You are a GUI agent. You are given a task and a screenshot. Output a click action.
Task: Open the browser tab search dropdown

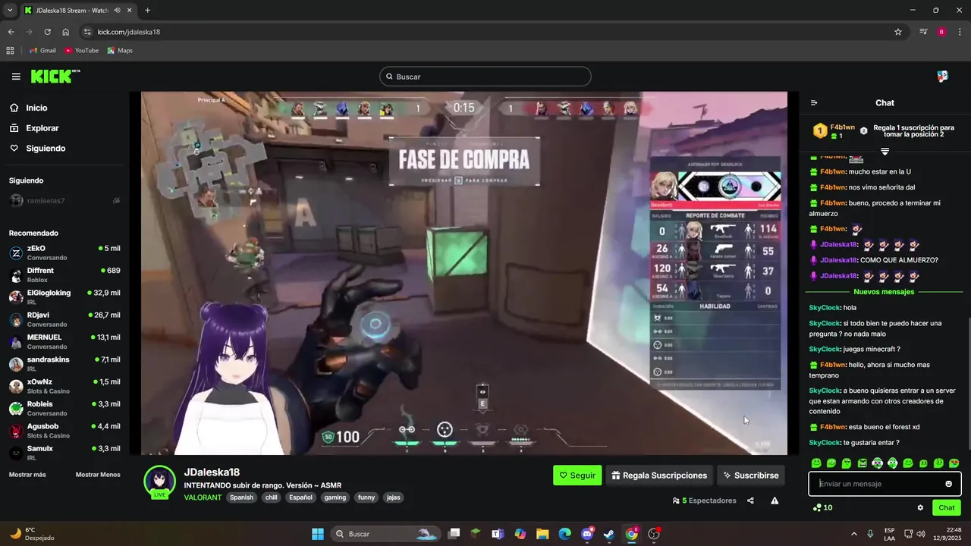(10, 11)
